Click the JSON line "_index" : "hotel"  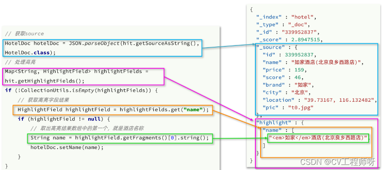pos(286,17)
